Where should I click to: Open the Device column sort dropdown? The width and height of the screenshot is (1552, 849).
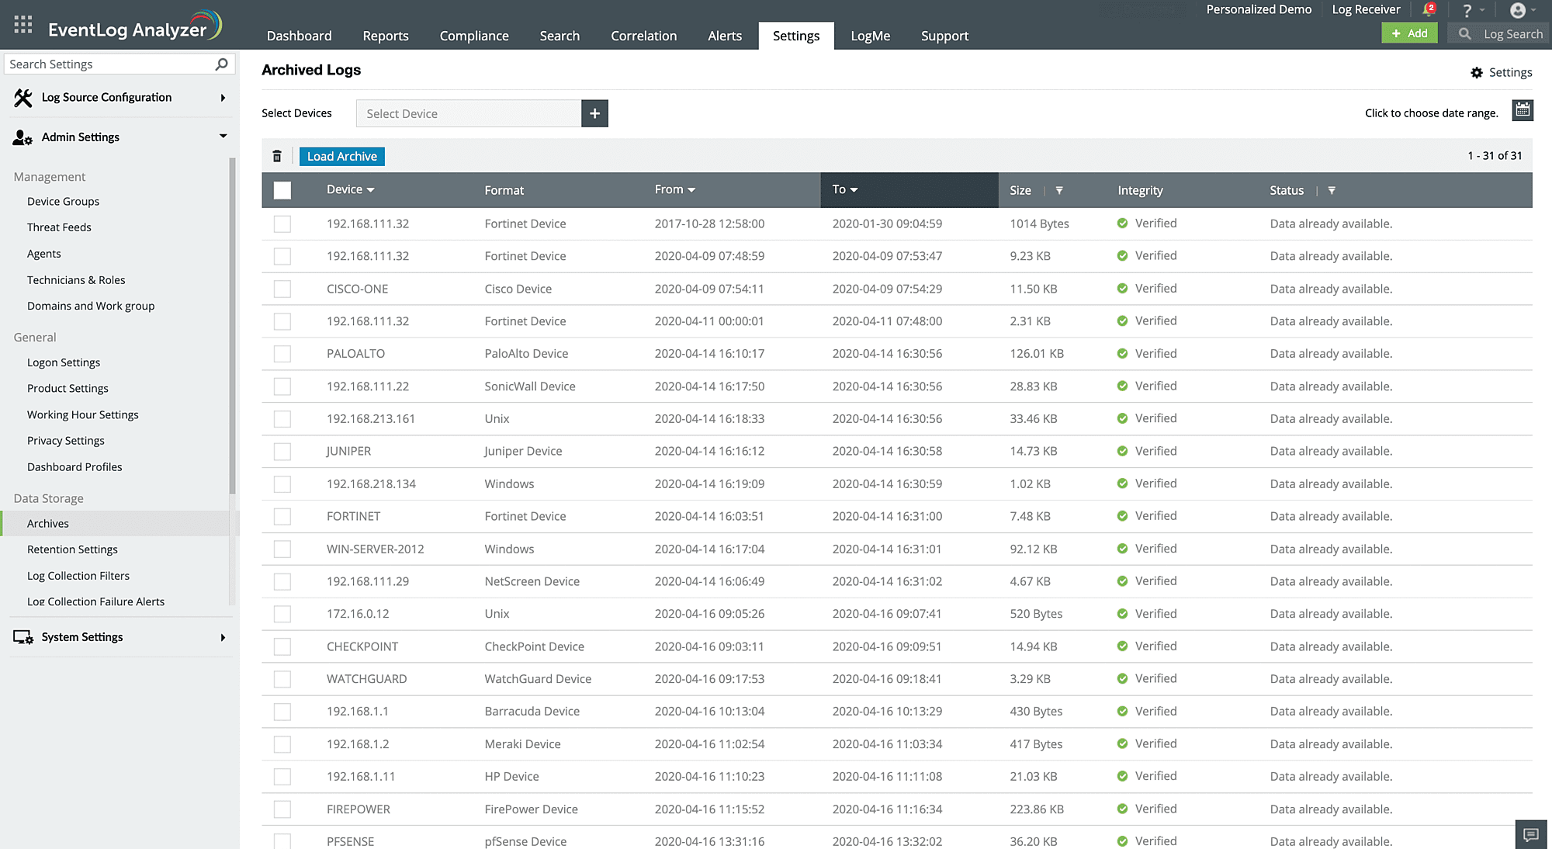(x=371, y=189)
